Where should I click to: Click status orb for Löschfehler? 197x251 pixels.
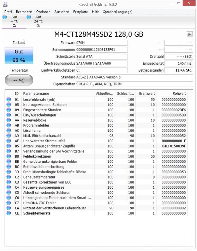click(x=9, y=131)
